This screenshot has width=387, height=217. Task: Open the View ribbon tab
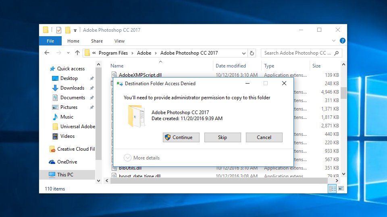coord(119,41)
